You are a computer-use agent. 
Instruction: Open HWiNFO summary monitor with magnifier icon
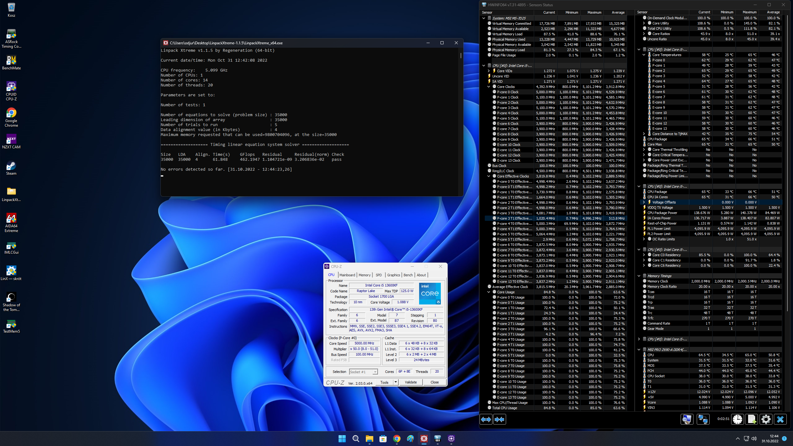tap(687, 419)
